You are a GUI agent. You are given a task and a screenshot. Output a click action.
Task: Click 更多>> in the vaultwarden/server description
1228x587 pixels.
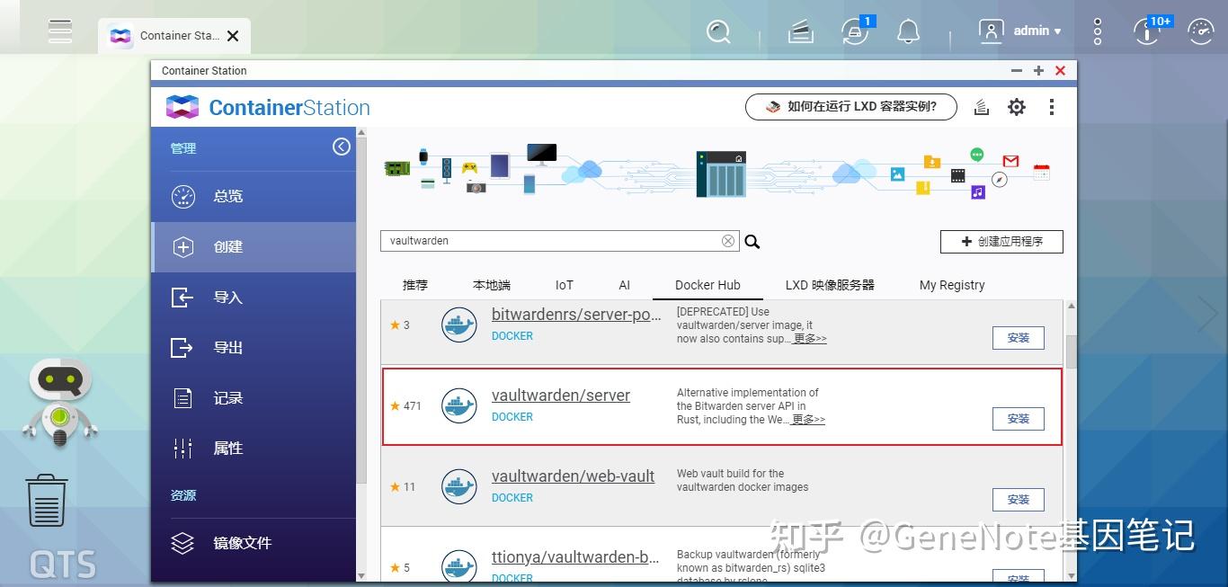pos(808,420)
